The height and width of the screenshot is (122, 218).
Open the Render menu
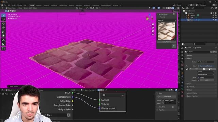[x=14, y=5]
